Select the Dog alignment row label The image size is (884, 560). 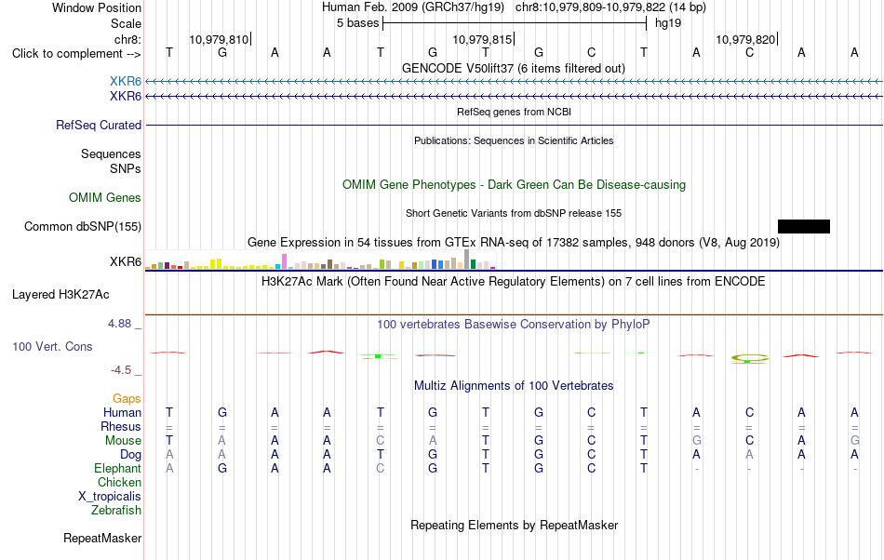tap(131, 454)
